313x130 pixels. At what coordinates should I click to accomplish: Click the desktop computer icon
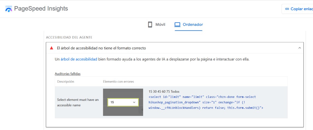pyautogui.click(x=177, y=25)
